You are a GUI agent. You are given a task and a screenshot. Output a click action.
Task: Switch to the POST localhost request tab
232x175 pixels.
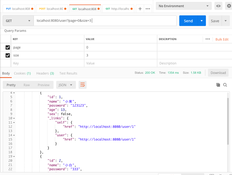coord(52,9)
